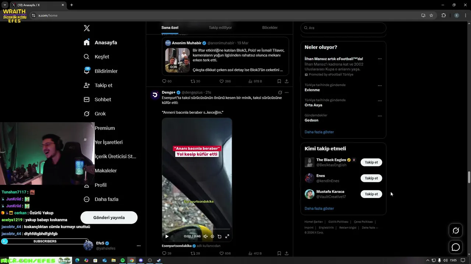The height and width of the screenshot is (264, 471).
Task: Switch to Böcekler tab
Action: point(270,27)
